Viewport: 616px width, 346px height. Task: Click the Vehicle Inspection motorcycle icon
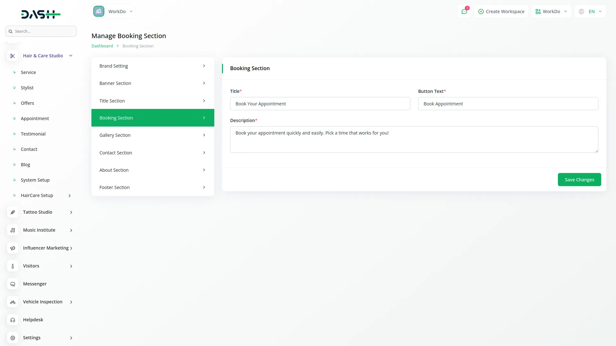tap(13, 302)
